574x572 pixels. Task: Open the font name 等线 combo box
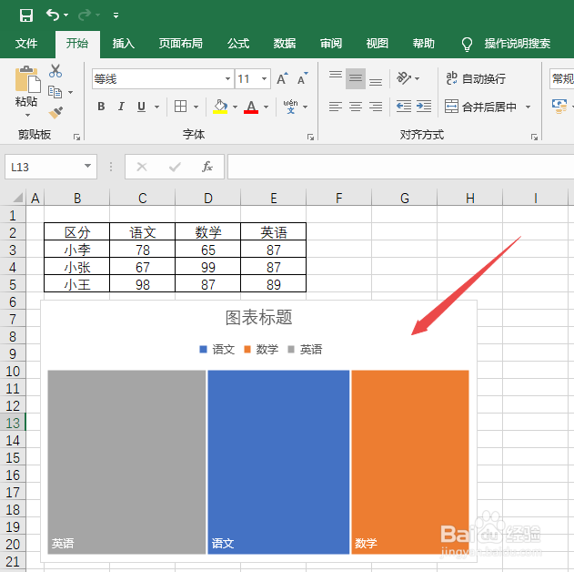163,78
